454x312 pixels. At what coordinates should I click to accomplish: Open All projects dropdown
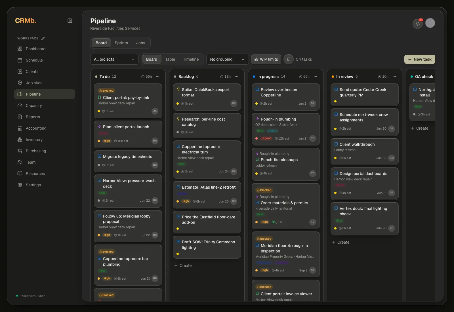pos(114,59)
